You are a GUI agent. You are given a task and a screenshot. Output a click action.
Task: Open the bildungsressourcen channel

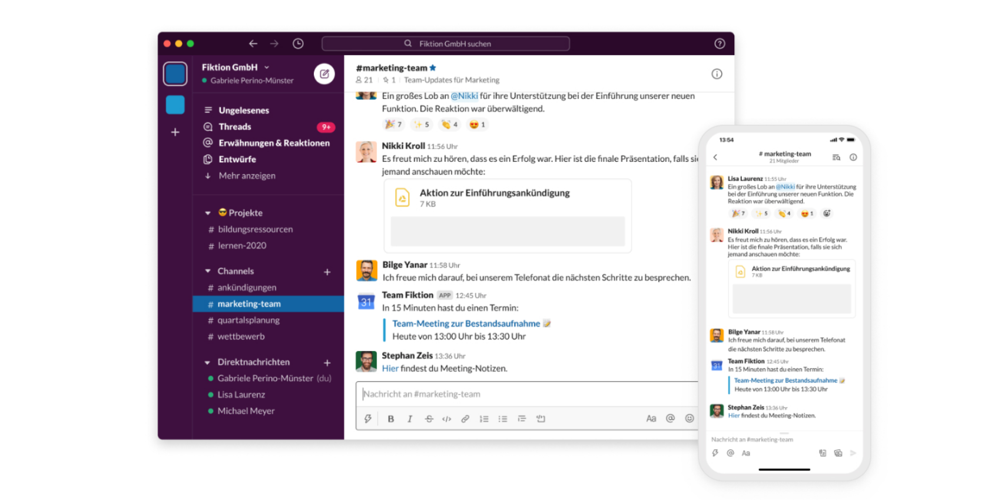point(255,229)
